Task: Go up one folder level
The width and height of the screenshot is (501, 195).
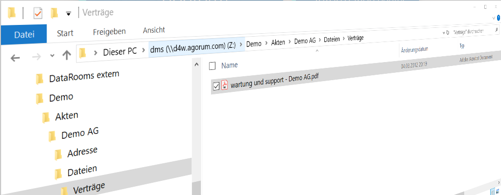Action: click(x=66, y=55)
